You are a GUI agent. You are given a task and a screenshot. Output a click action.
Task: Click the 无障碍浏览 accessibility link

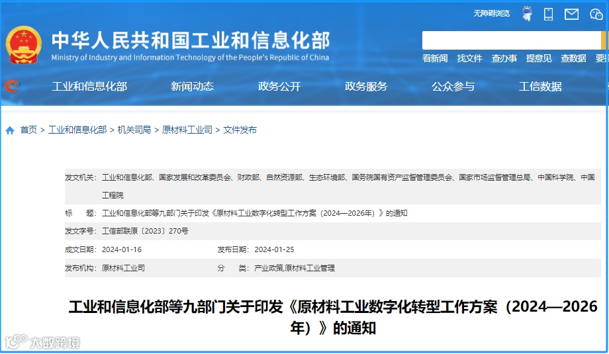[491, 14]
